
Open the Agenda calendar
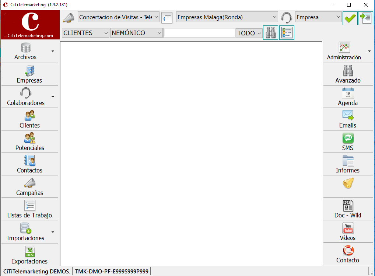348,97
